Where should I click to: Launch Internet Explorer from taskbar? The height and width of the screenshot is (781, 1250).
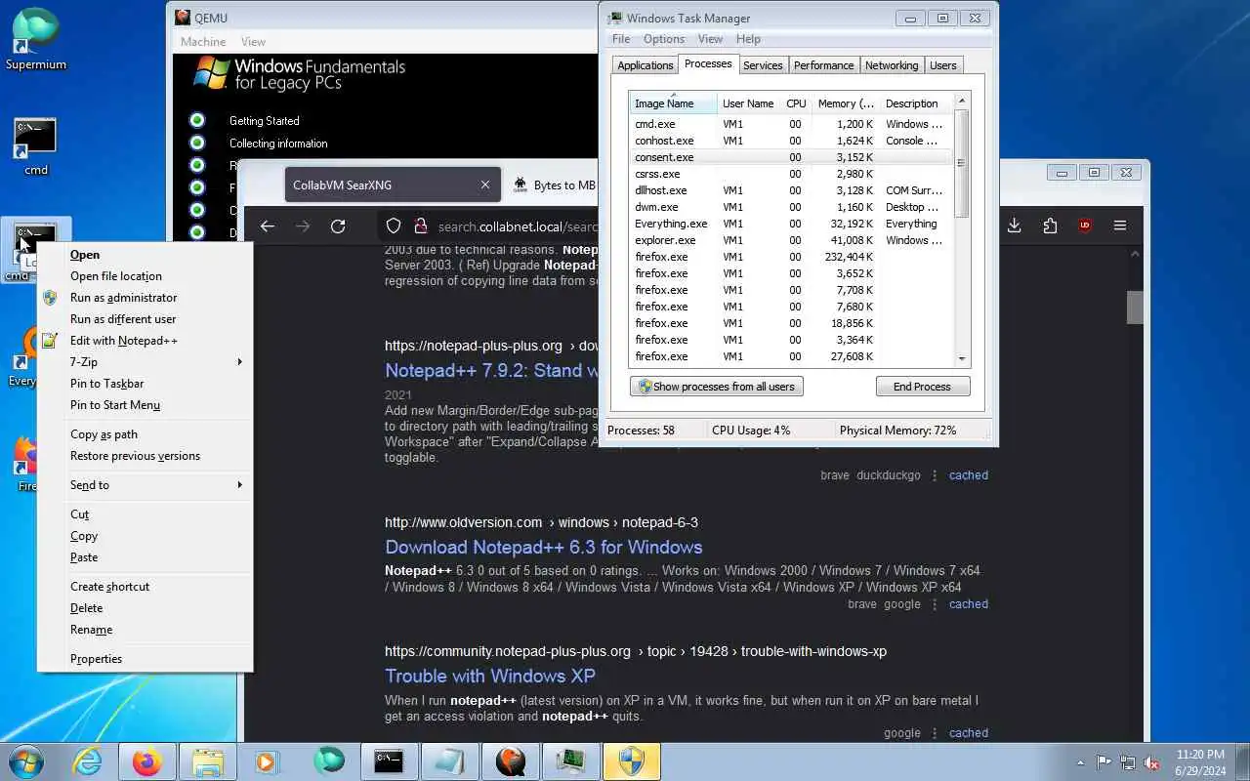tap(87, 761)
